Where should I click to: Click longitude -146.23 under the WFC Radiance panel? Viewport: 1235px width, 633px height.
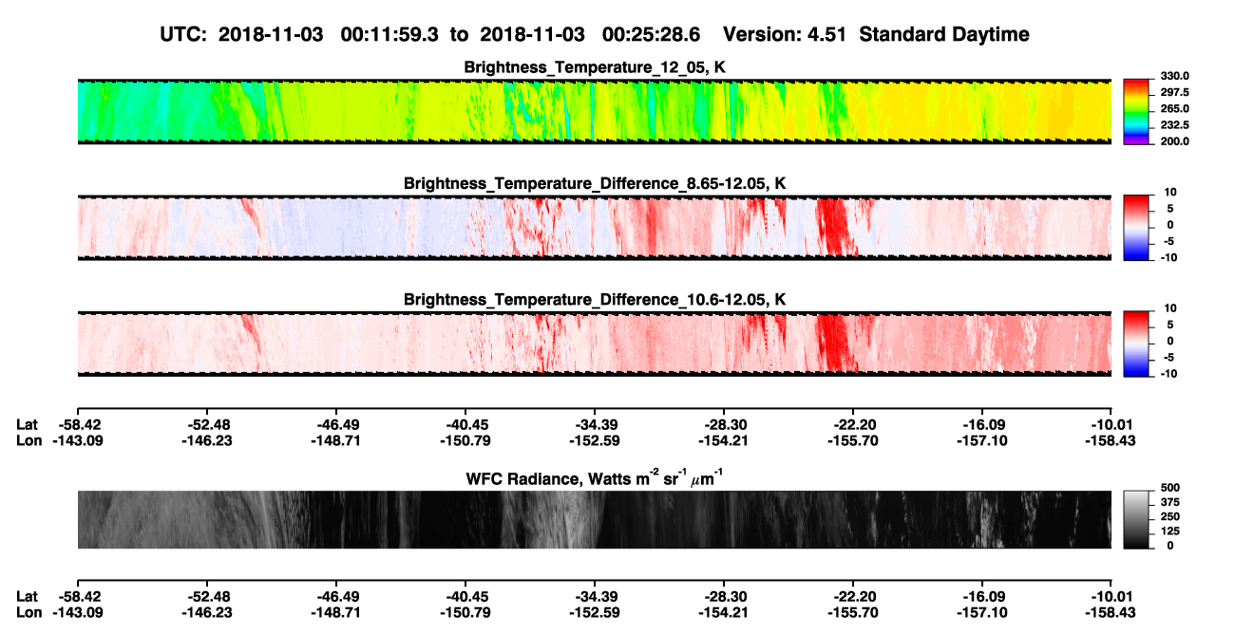tap(206, 613)
